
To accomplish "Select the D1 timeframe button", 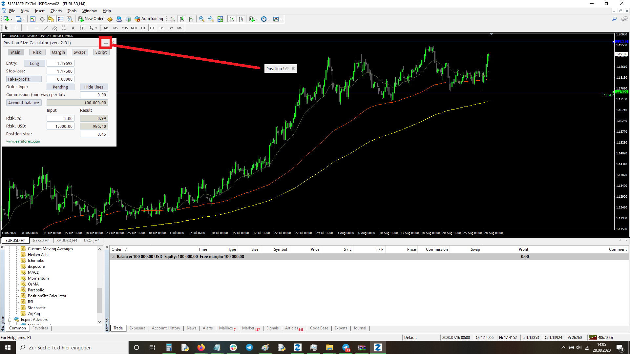I will point(161,28).
